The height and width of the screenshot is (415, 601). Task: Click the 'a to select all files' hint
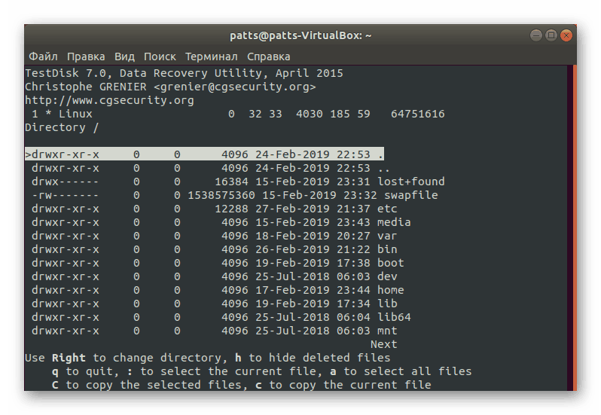401,371
